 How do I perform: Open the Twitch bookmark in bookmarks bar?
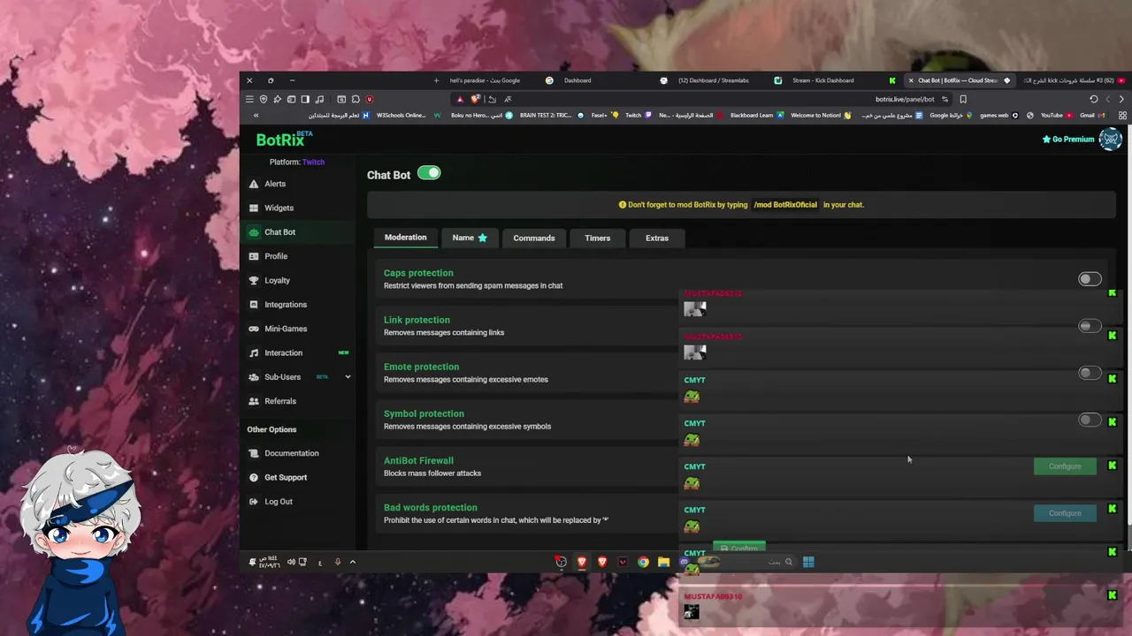click(639, 115)
